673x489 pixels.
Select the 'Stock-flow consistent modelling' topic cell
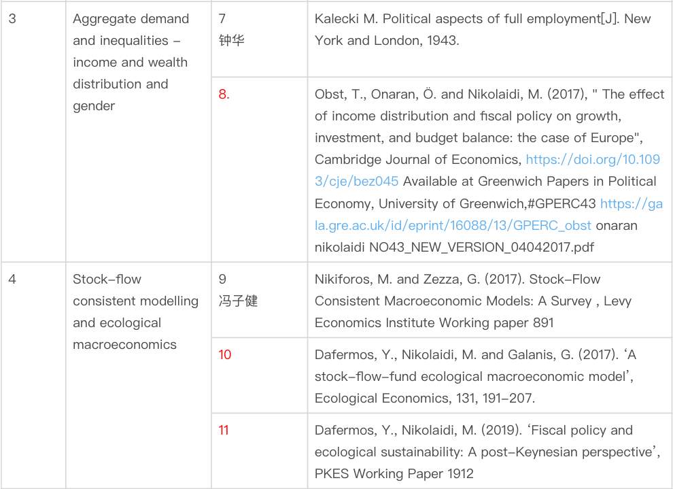point(135,301)
